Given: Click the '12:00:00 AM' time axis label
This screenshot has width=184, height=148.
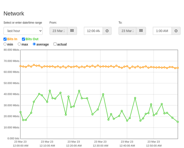Looking at the screenshot, I should 21,146.
